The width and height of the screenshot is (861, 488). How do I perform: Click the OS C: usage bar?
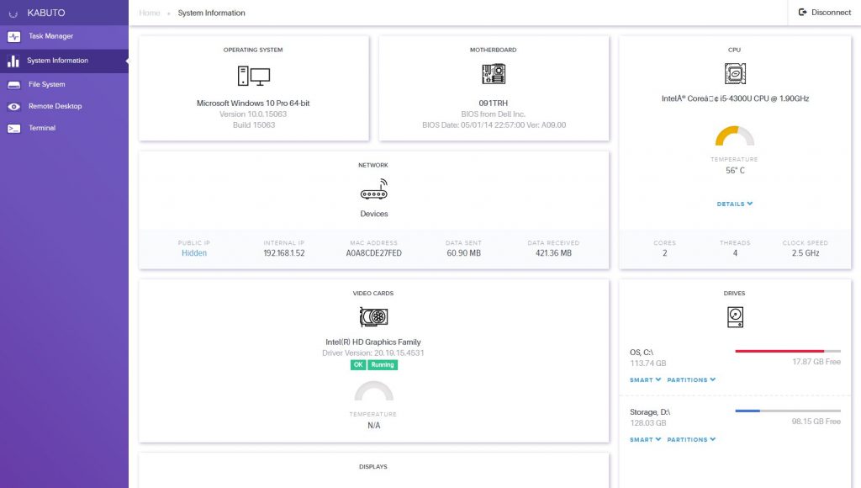pos(788,351)
